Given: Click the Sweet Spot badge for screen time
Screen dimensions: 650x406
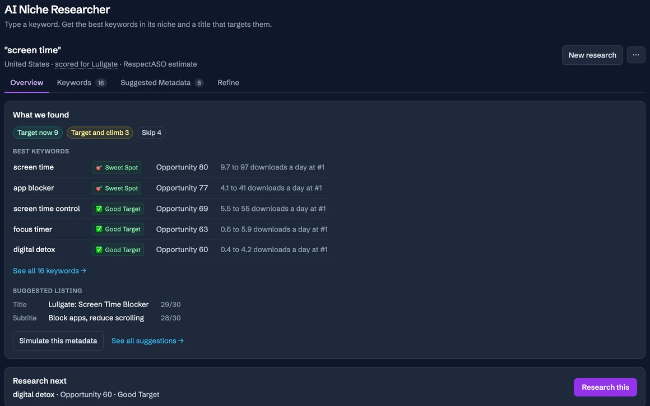Looking at the screenshot, I should pos(117,168).
